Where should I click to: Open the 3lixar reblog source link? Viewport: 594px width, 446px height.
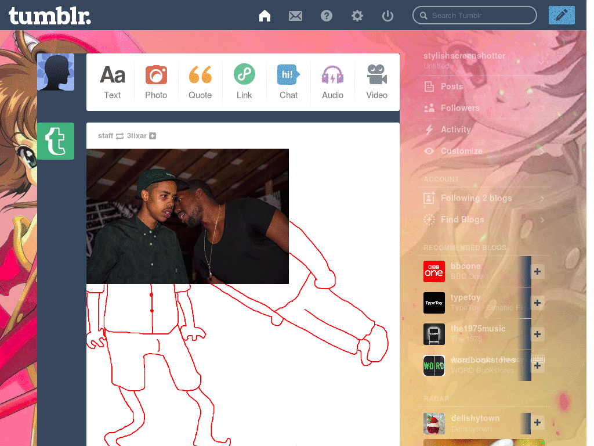coord(137,136)
